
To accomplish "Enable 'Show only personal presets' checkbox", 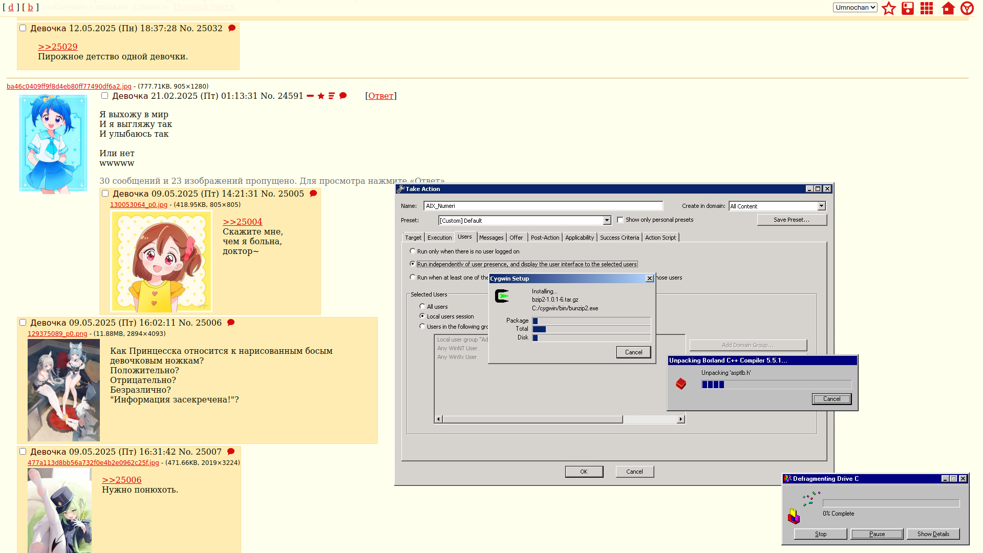I will tap(620, 220).
